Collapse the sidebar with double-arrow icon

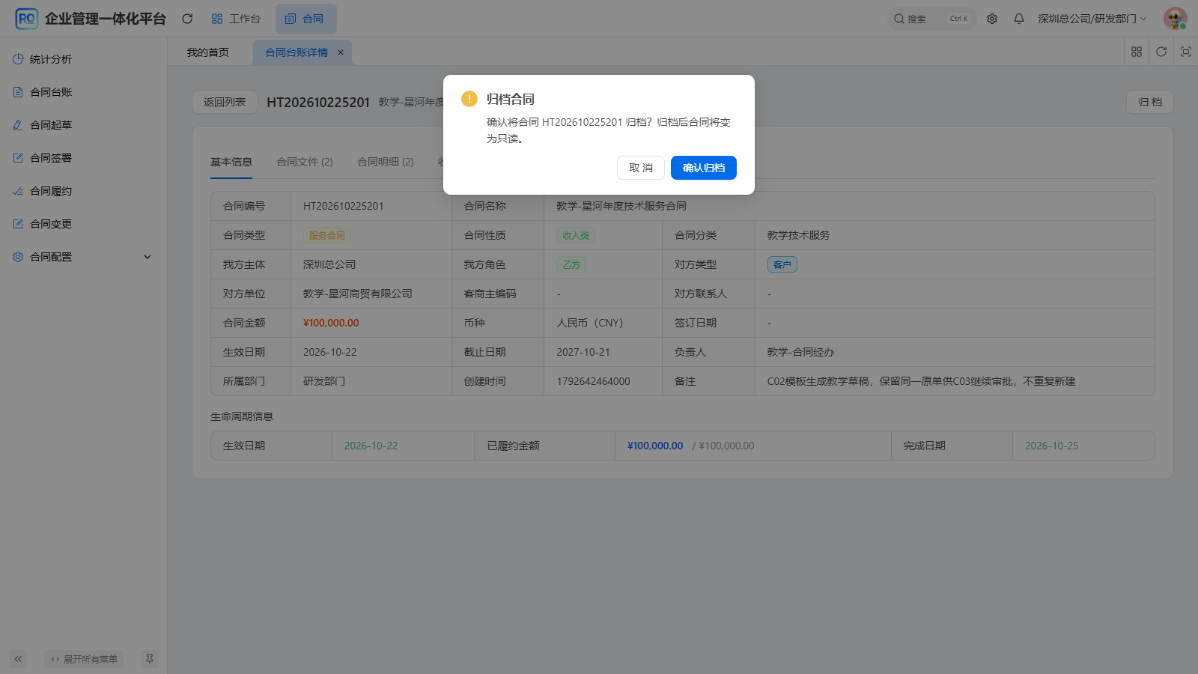18,659
